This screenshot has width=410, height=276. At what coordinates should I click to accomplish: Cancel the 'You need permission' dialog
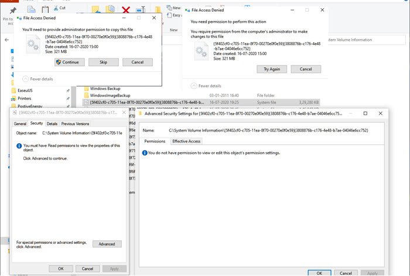(x=306, y=69)
